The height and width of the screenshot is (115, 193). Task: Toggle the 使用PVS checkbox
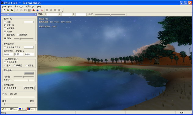pyautogui.click(x=5, y=25)
